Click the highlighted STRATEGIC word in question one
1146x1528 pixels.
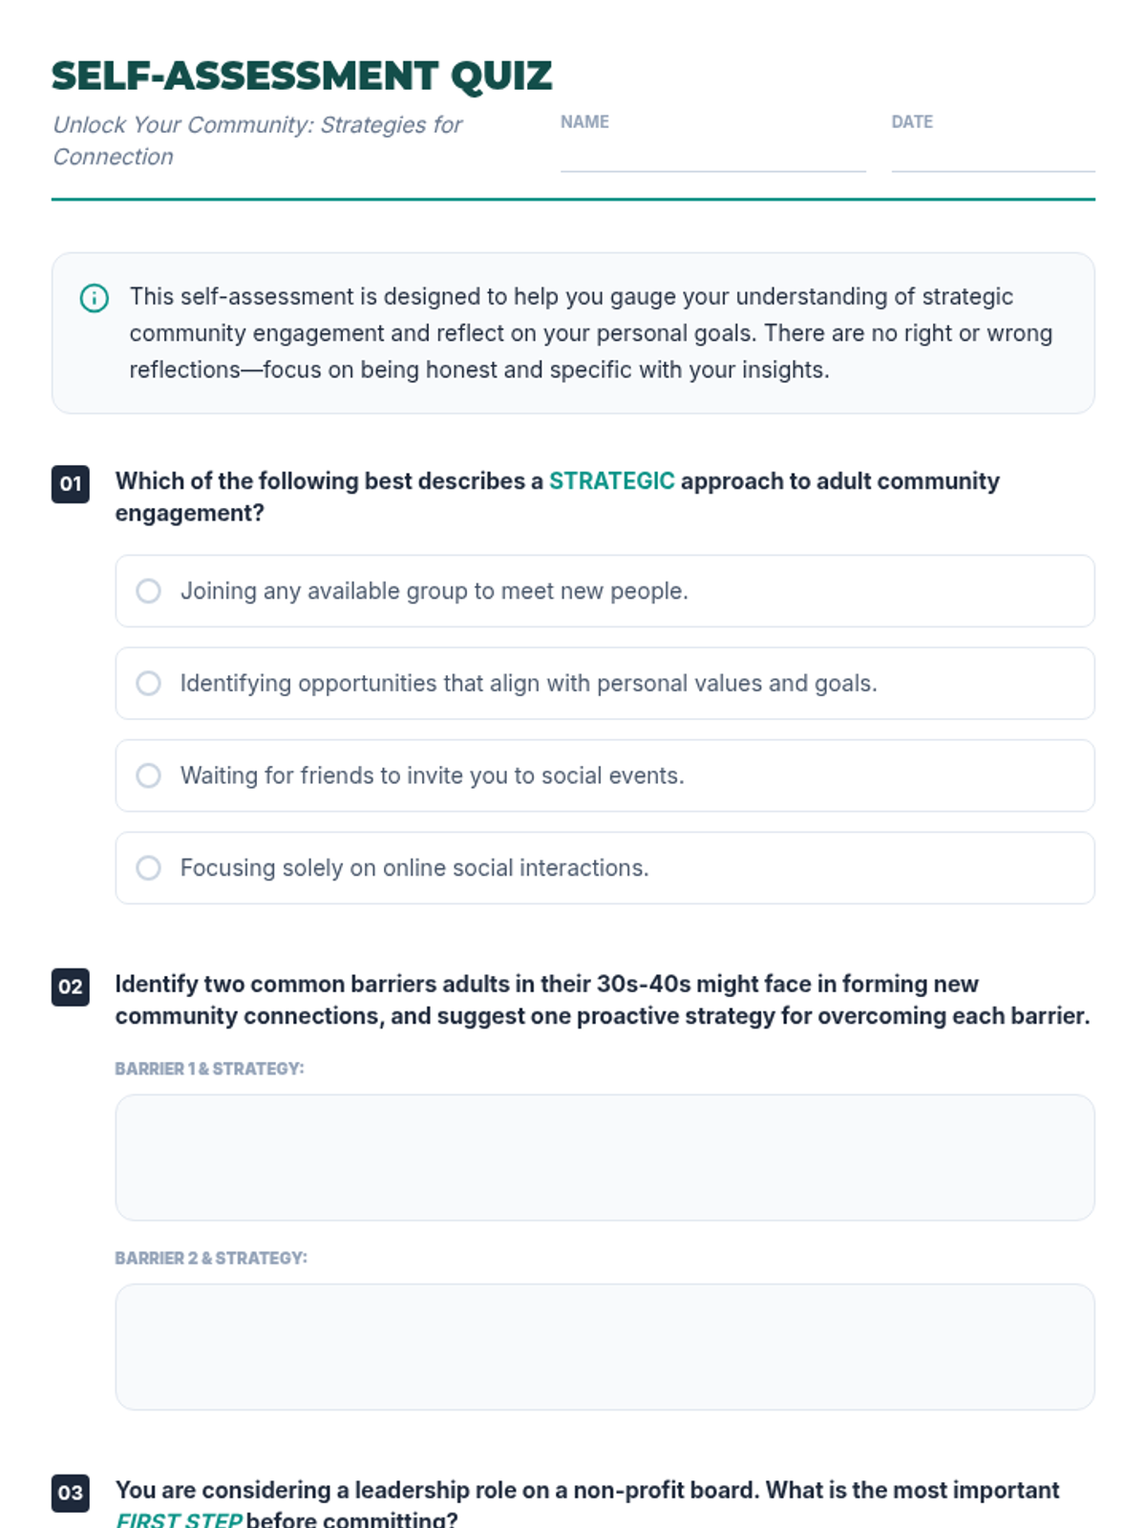[x=611, y=481]
